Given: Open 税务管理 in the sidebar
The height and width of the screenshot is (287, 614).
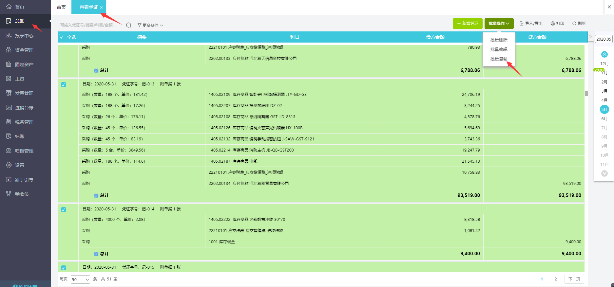Looking at the screenshot, I should tap(25, 122).
